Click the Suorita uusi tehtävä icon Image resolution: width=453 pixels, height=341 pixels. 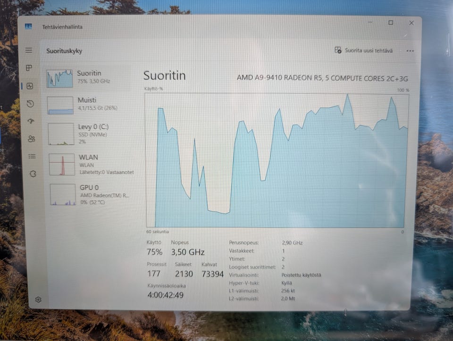pos(338,50)
